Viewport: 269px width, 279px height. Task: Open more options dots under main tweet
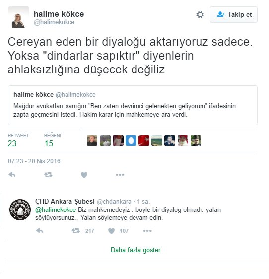[x=120, y=175]
